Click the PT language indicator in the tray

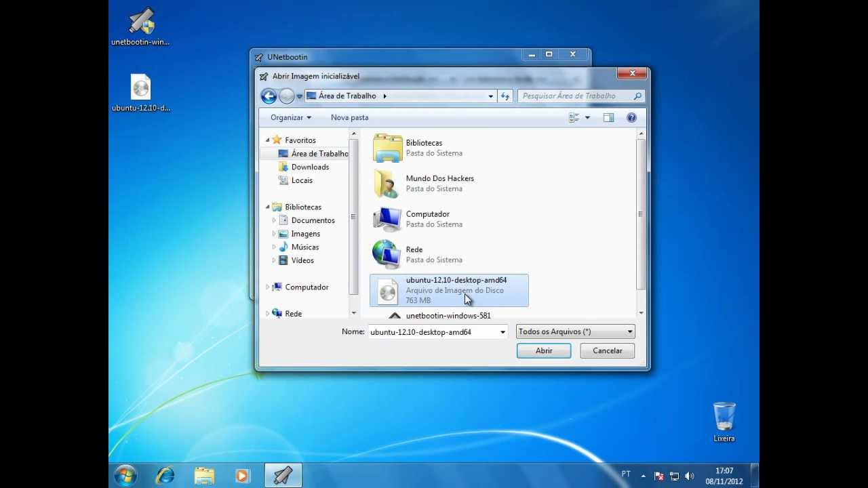point(626,473)
